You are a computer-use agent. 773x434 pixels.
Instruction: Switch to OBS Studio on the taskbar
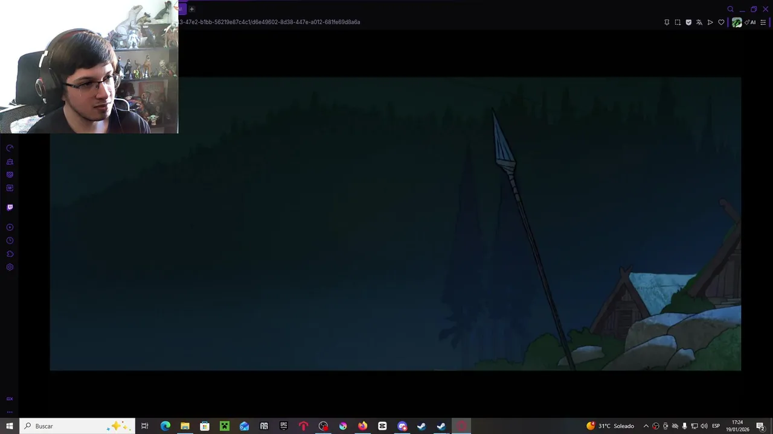tap(323, 426)
